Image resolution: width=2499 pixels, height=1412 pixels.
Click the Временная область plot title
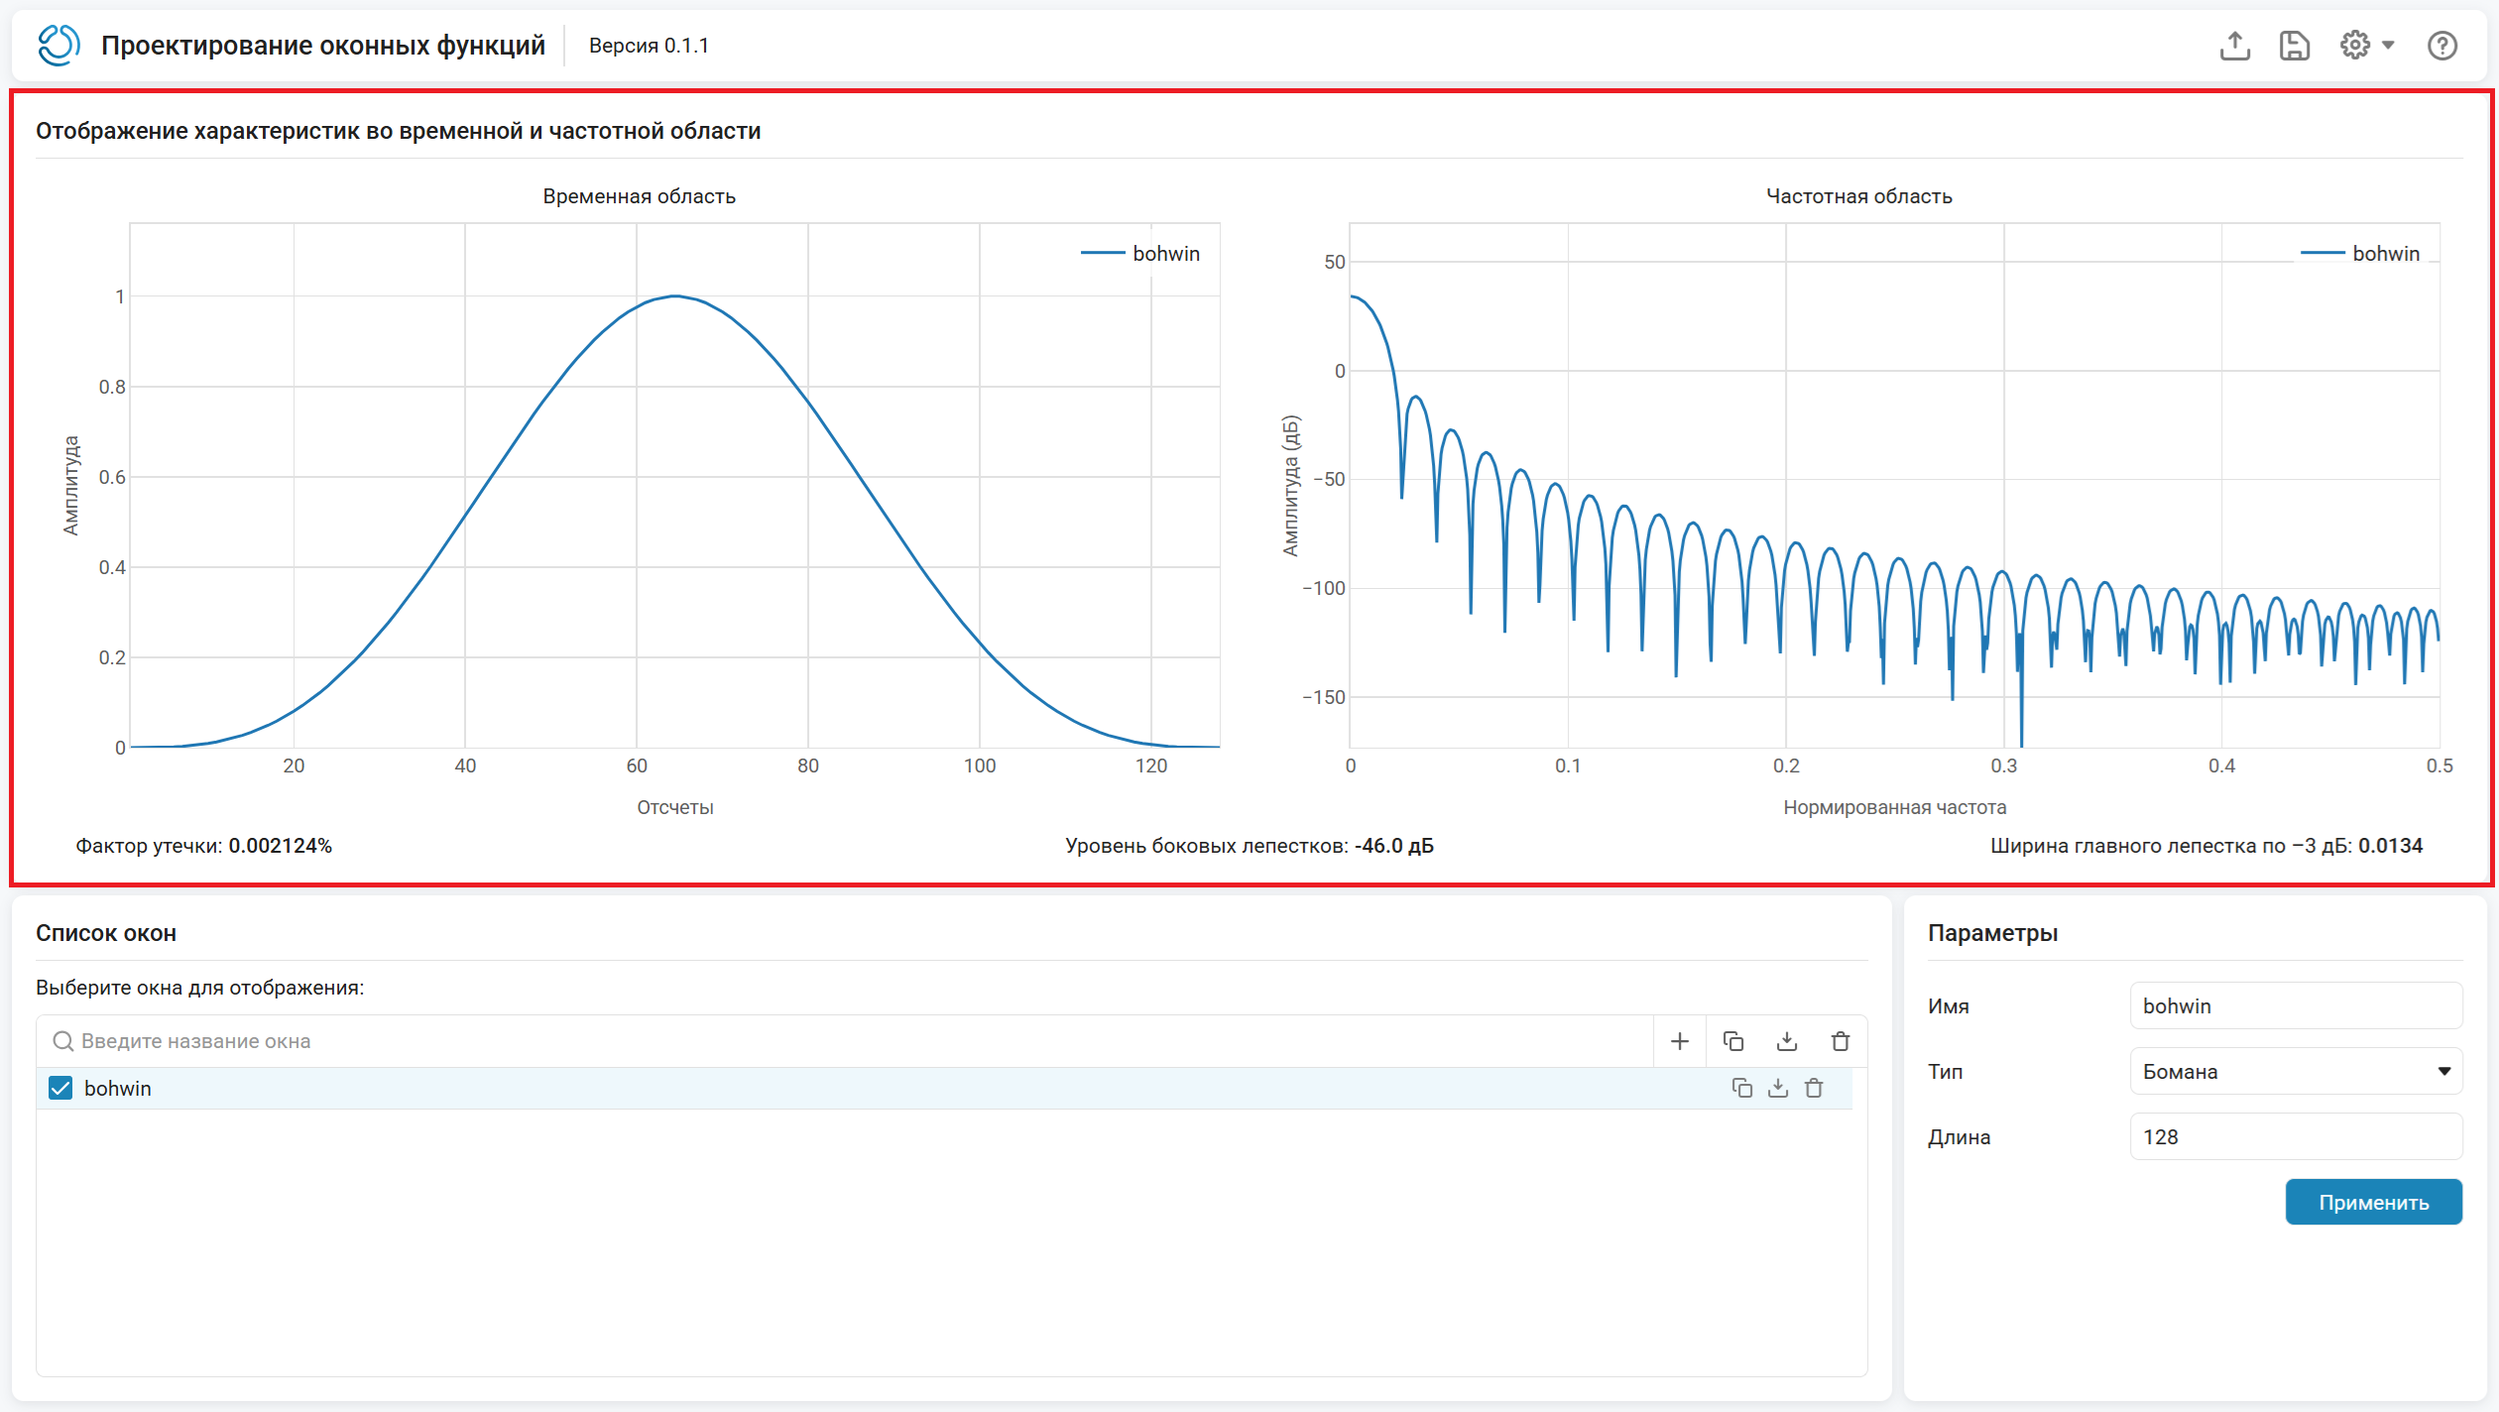point(639,196)
